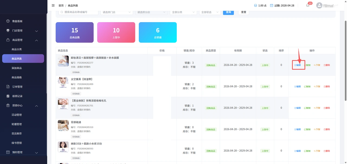This screenshot has width=347, height=164.
Task: Open the 请选择门店 store dropdown
Action: point(117,12)
